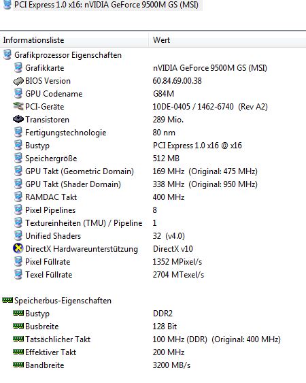Click the Grafikprozessor Eigenschaften group icon
This screenshot has height=383, width=306.
point(7,54)
